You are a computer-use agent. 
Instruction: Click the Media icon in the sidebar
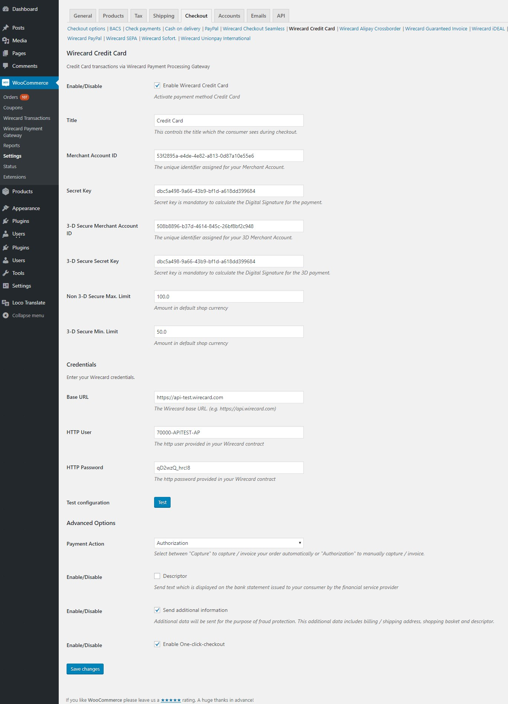pyautogui.click(x=6, y=40)
